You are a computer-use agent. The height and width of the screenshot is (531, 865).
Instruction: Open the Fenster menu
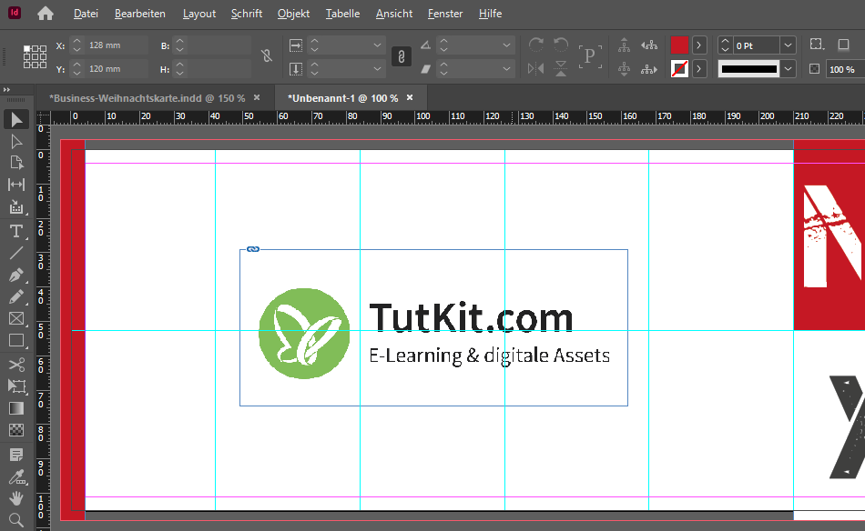pos(445,14)
